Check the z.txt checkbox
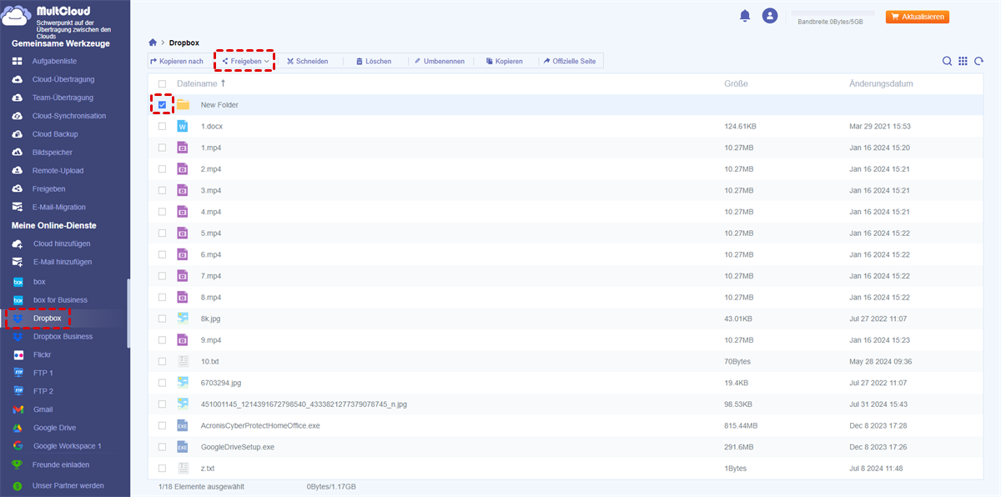 click(x=162, y=469)
